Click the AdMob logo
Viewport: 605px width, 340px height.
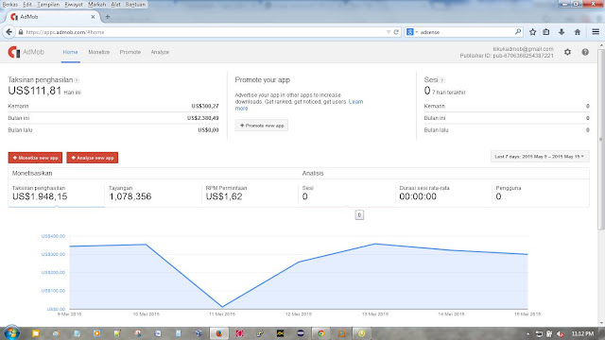26,52
